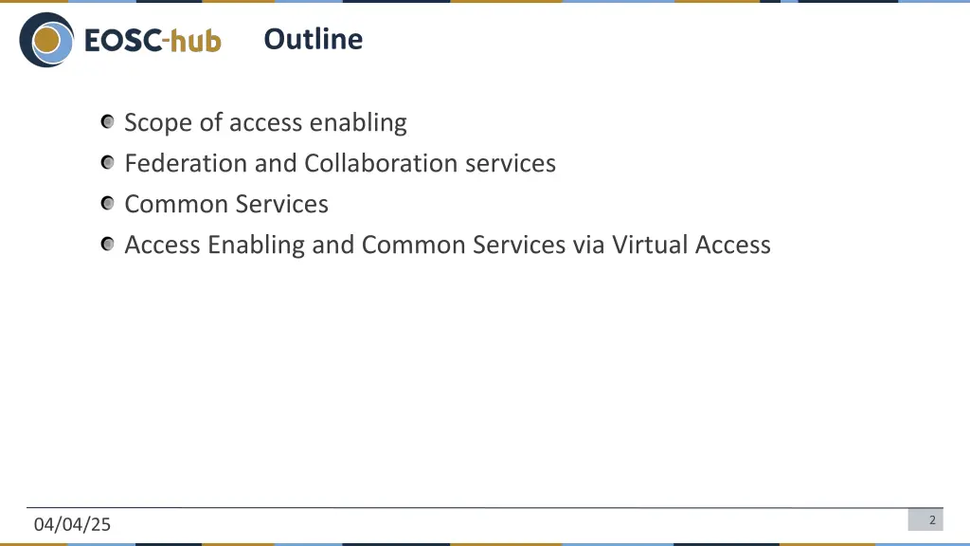Click the word Collaboration
This screenshot has height=546, width=970.
coord(381,163)
